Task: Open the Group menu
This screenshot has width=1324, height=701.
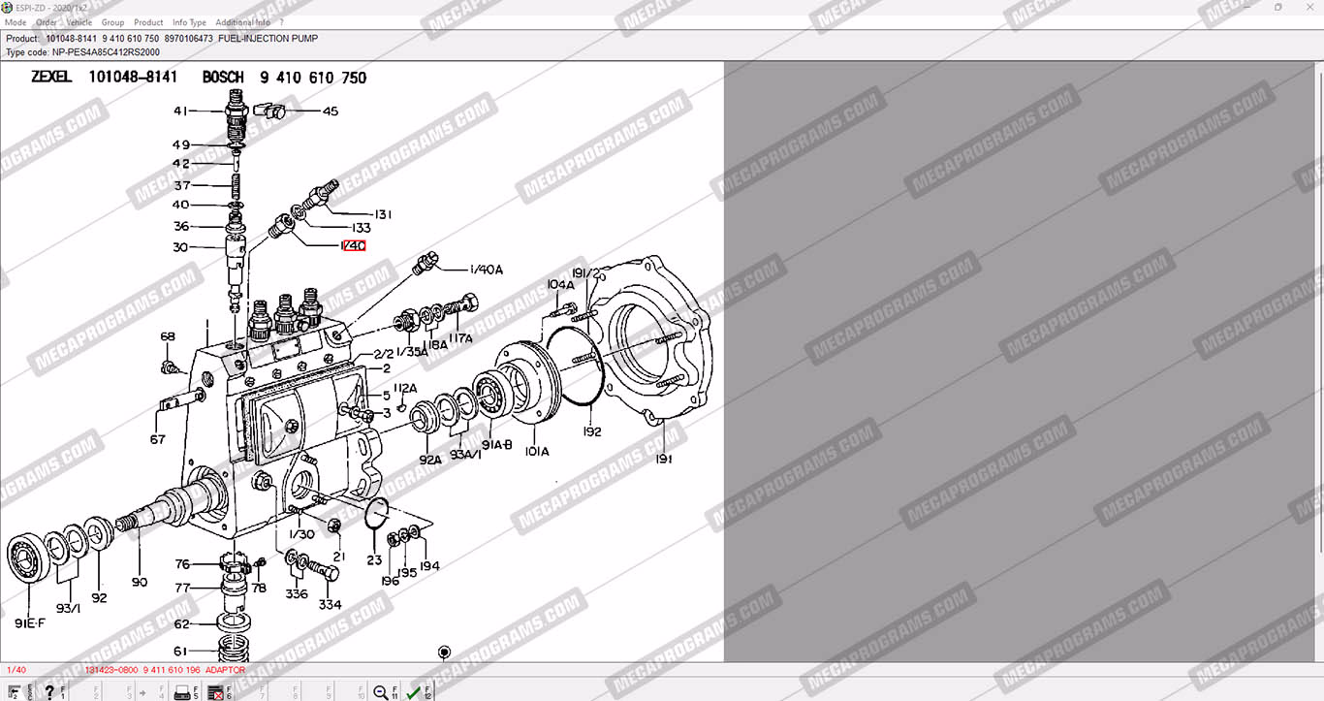Action: tap(113, 22)
